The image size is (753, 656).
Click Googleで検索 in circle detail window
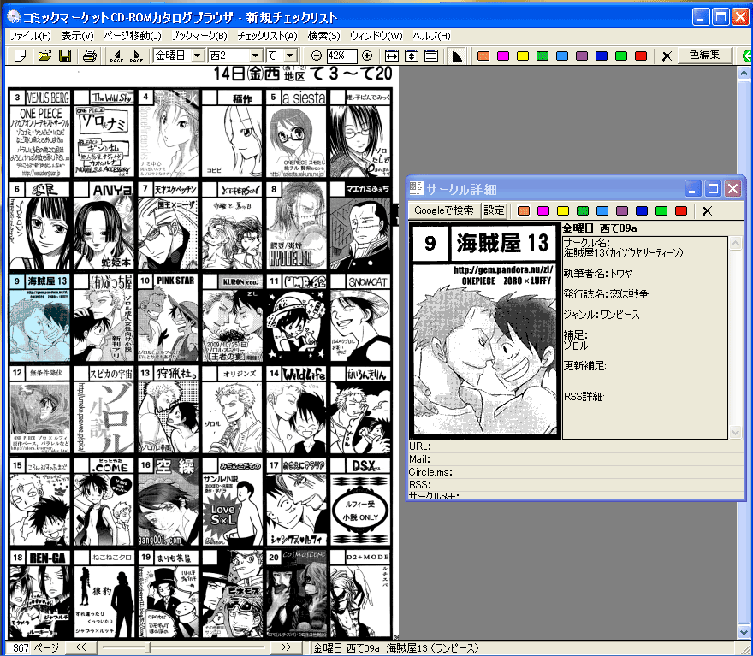click(x=444, y=210)
